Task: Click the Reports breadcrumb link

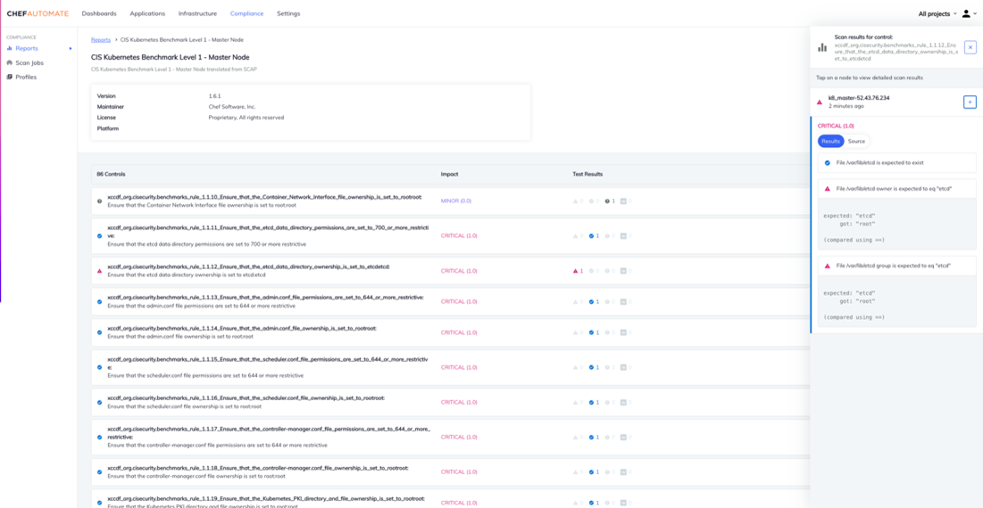Action: coord(101,40)
